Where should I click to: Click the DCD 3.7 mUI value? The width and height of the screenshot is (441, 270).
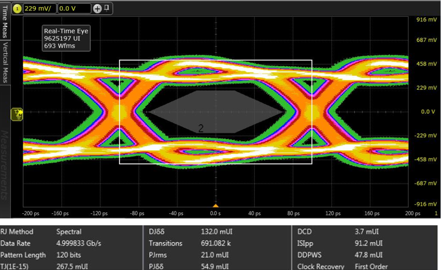[x=367, y=232]
